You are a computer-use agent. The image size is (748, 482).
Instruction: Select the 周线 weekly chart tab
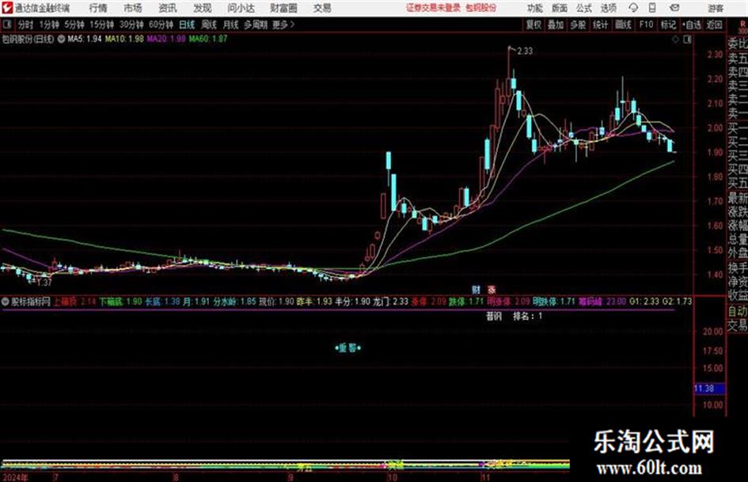pos(209,25)
